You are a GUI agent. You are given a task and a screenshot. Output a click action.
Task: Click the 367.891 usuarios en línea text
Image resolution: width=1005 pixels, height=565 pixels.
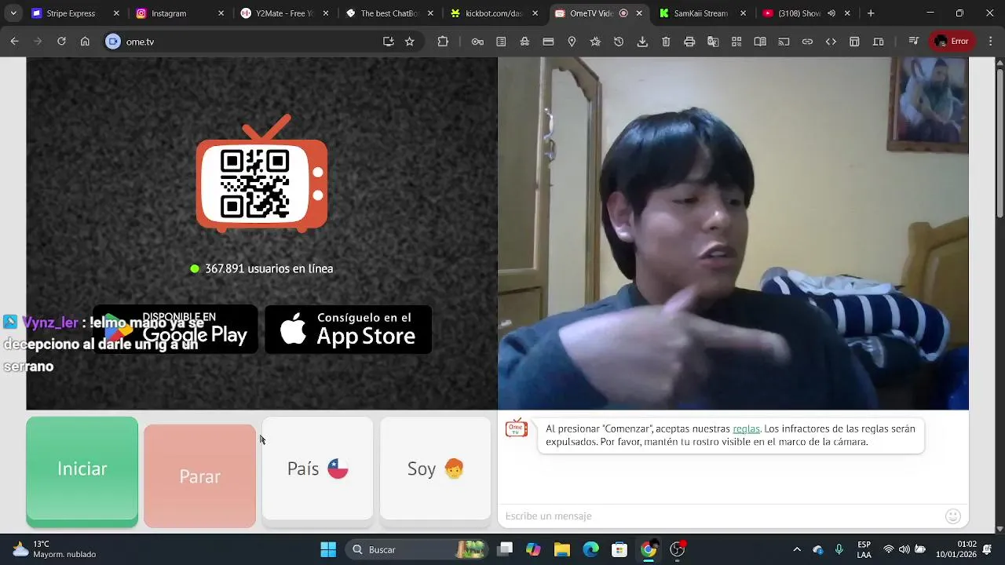pyautogui.click(x=269, y=268)
